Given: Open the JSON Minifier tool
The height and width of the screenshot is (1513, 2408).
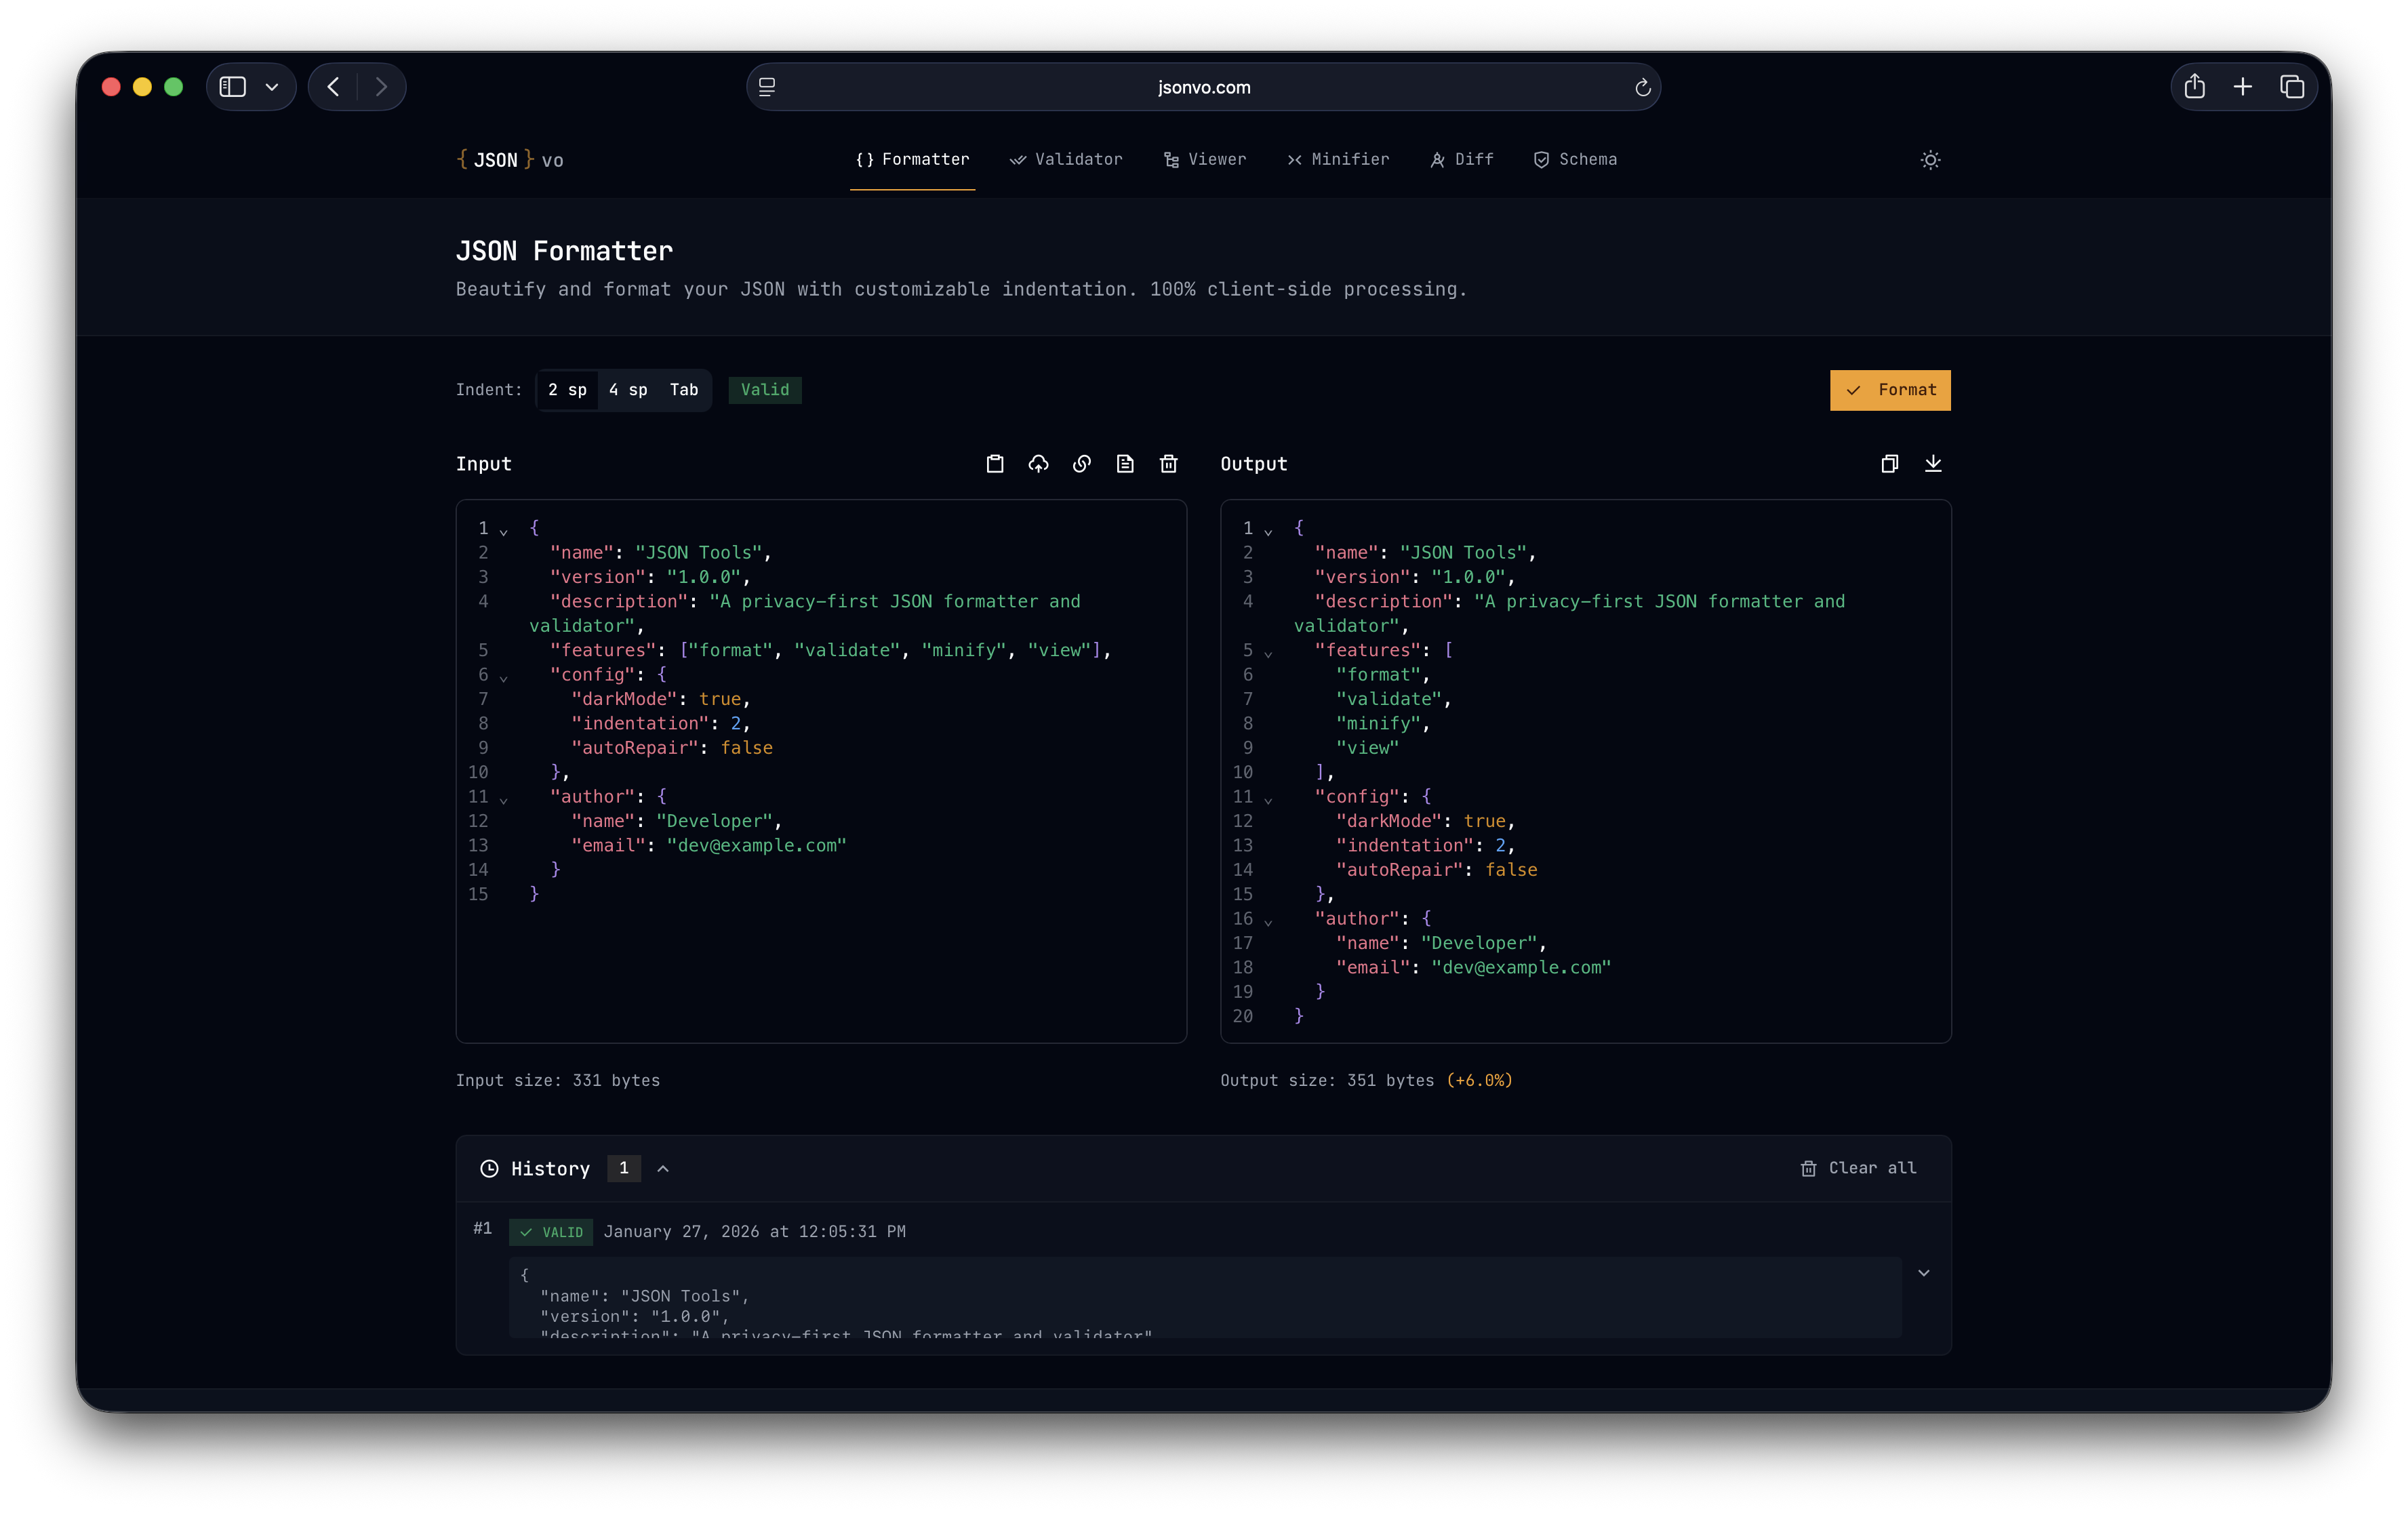Looking at the screenshot, I should point(1338,159).
